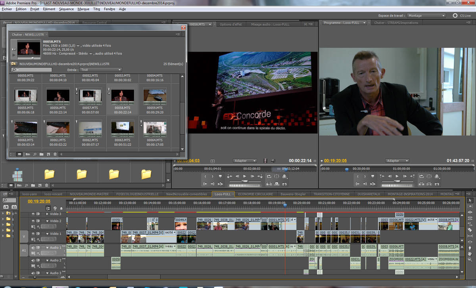Viewport: 476px width, 288px height.
Task: Click Lift button in Program monitor
Action: tap(421, 184)
